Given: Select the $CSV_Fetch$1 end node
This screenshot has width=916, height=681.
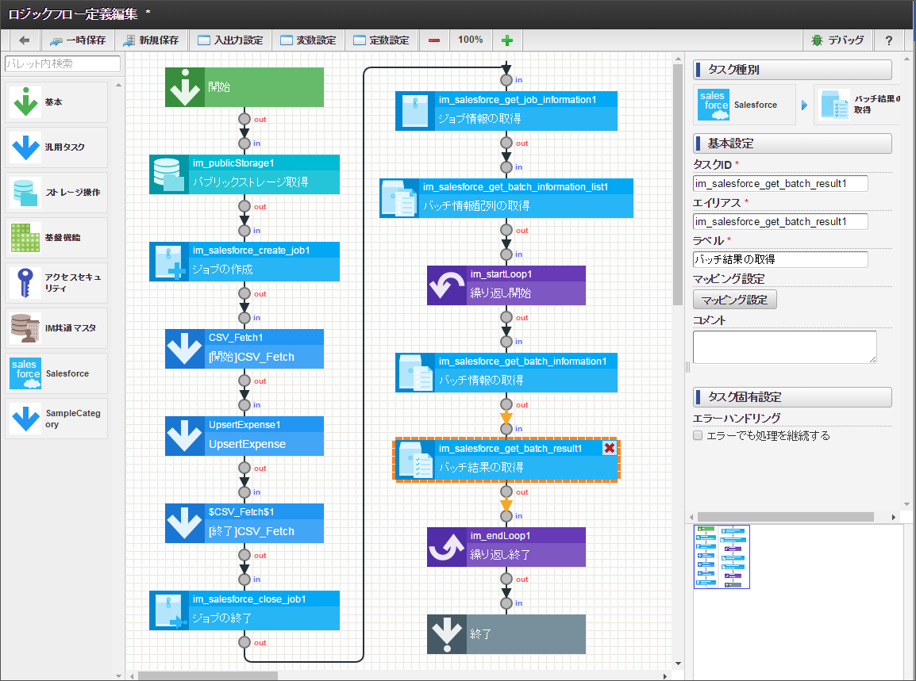Looking at the screenshot, I should [x=244, y=523].
